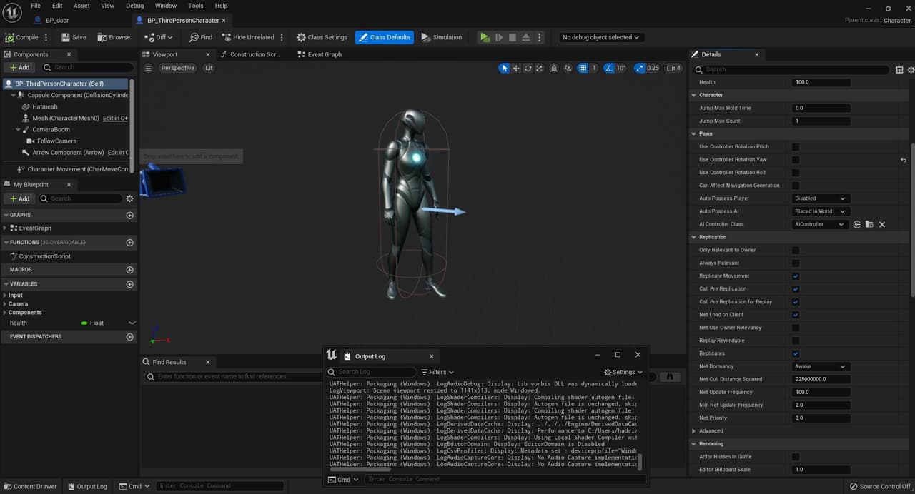Click the Compile blueprint button

pyautogui.click(x=21, y=37)
